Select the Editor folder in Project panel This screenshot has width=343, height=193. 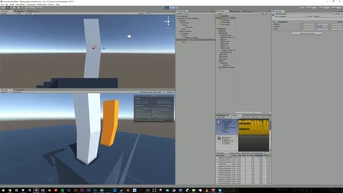point(223,31)
